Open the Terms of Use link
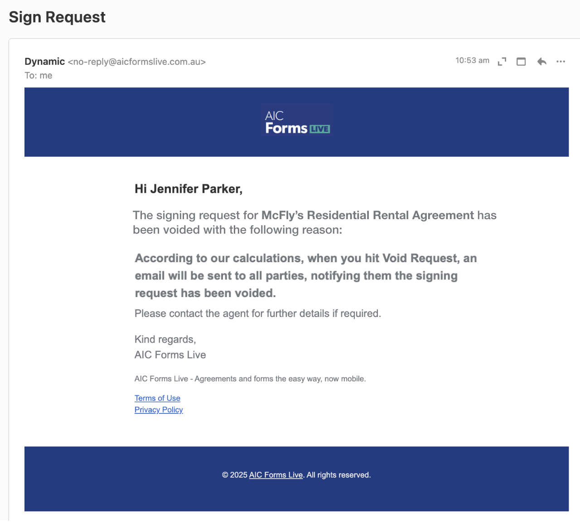580x523 pixels. tap(157, 398)
